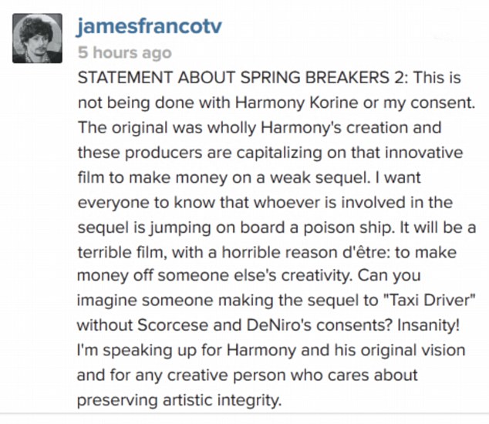Click the "5 hours ago" timestamp
The width and height of the screenshot is (489, 424).
[x=125, y=52]
